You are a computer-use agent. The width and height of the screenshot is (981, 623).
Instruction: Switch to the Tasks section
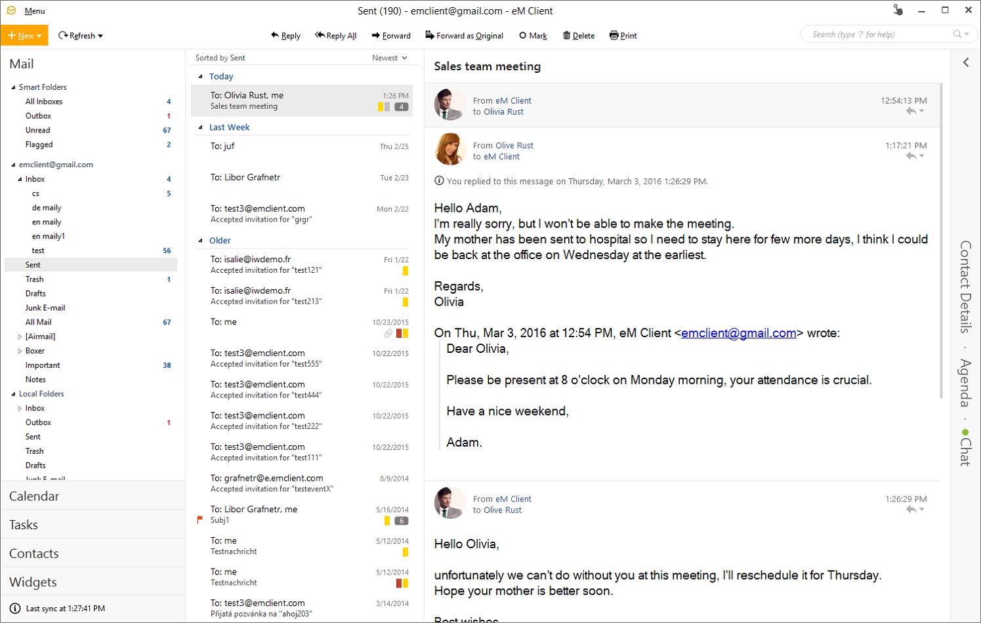[x=93, y=525]
